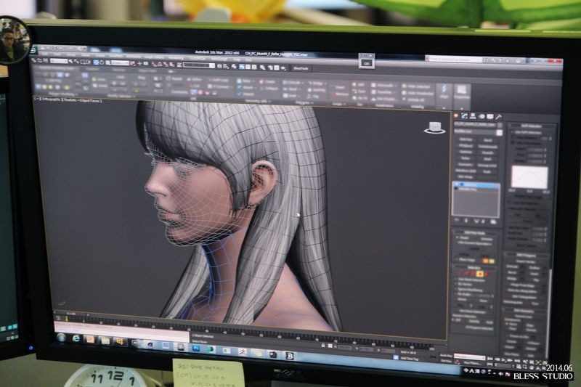
Task: Open the Utilities hammer icon tab
Action: click(499, 116)
